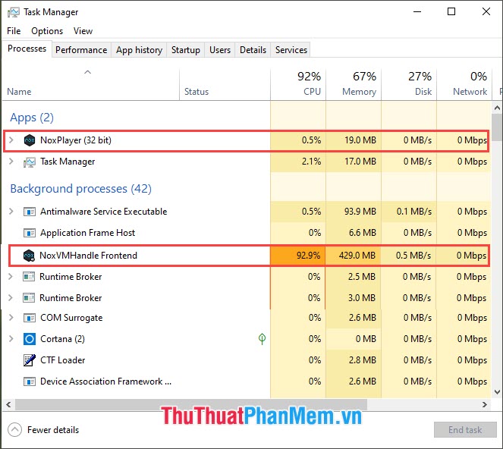Select Device Association Framework process name

click(x=106, y=381)
